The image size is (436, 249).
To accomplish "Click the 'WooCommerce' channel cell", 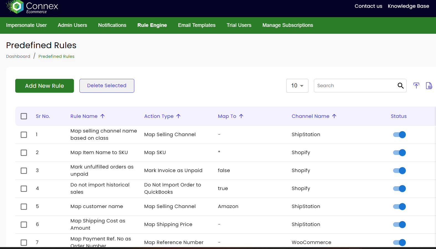I will coord(311,242).
